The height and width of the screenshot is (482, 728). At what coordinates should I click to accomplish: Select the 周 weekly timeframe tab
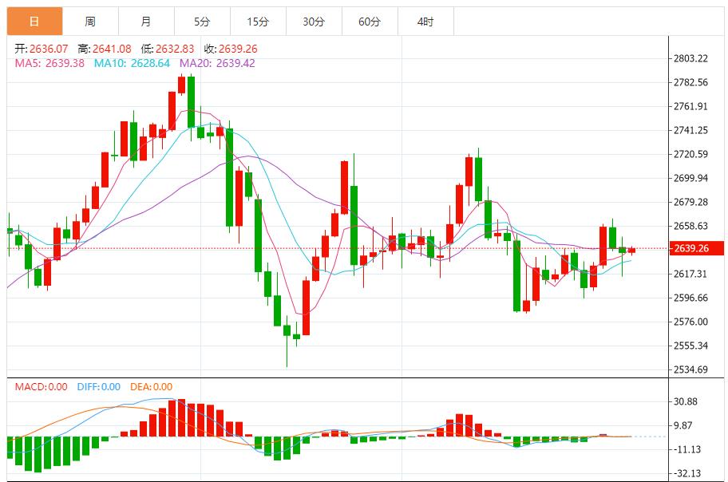[x=90, y=22]
